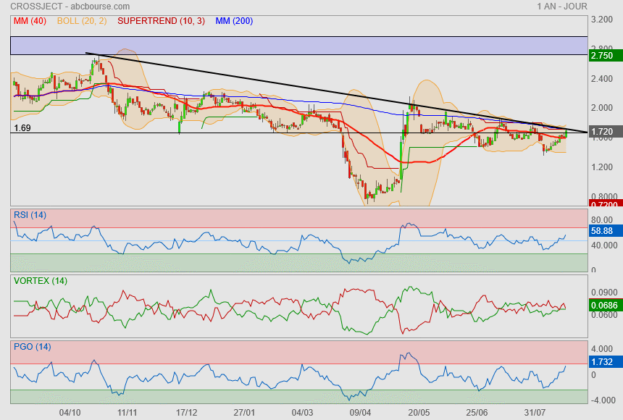The height and width of the screenshot is (420, 623).
Task: Click the 27/01 date axis label
Action: point(244,413)
